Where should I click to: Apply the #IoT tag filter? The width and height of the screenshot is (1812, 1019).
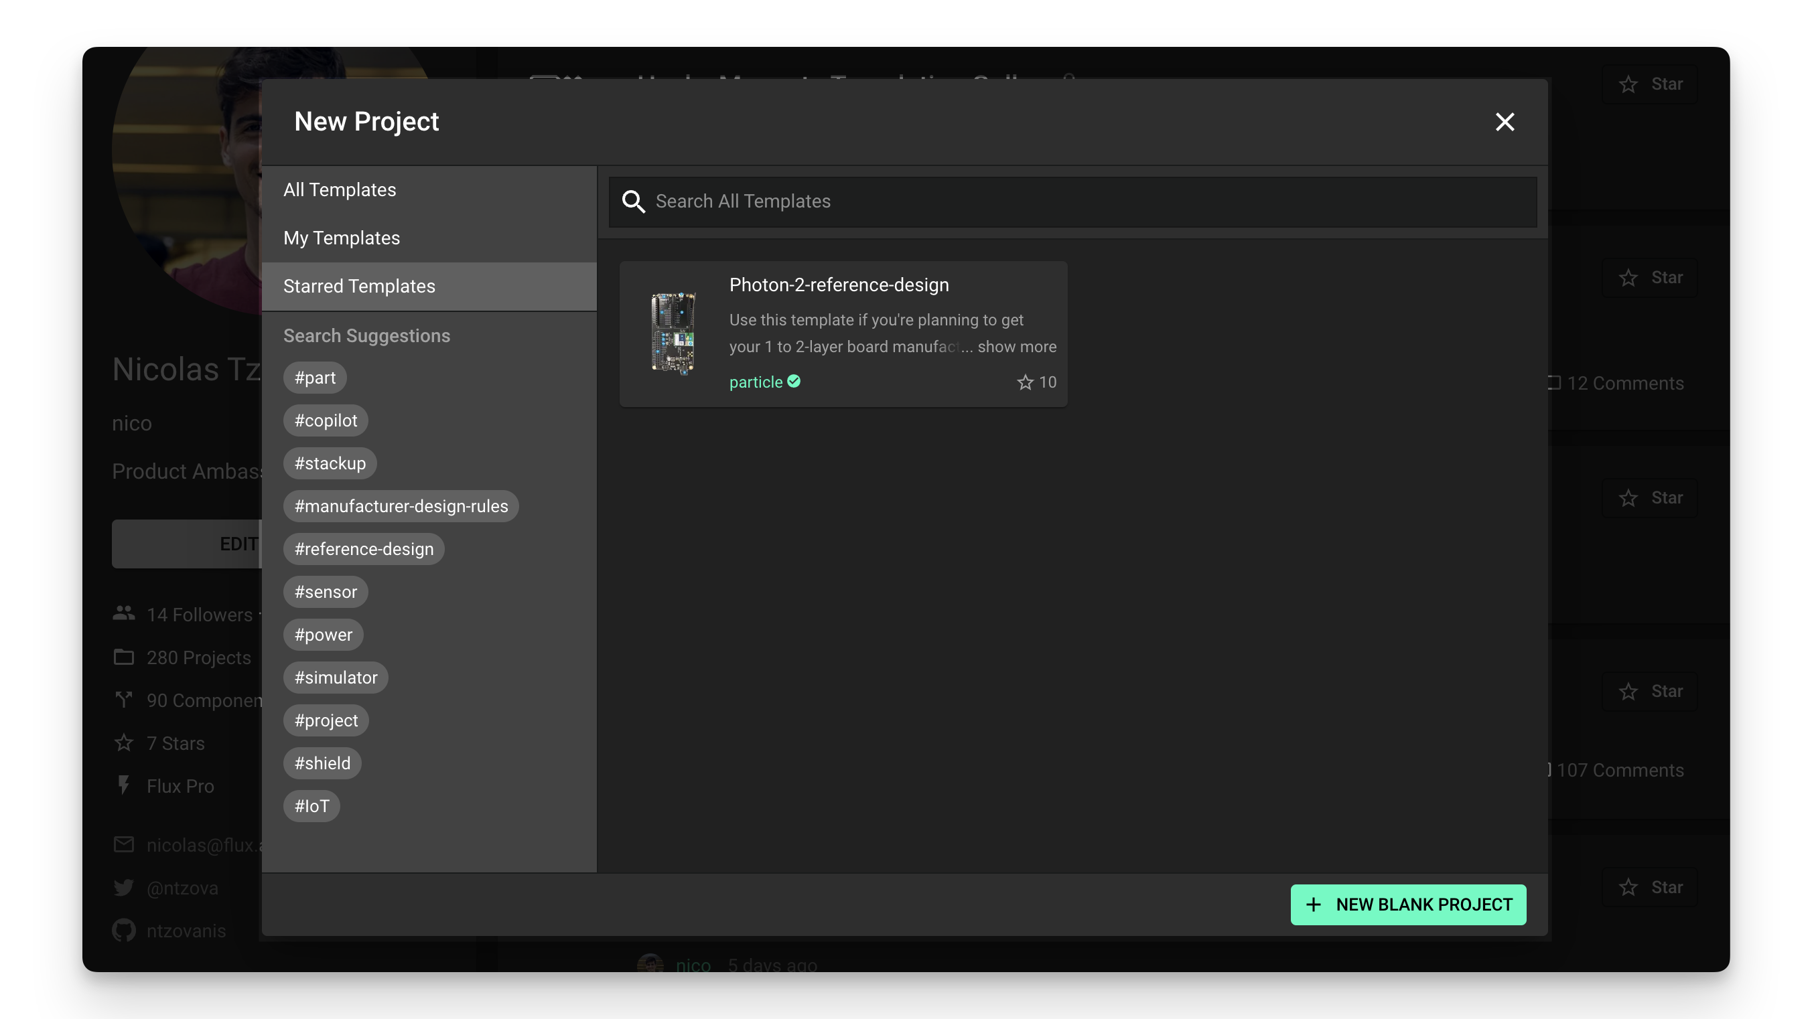point(311,807)
